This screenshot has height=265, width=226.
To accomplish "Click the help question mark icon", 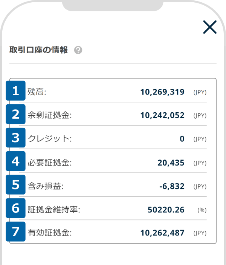I will pos(78,50).
